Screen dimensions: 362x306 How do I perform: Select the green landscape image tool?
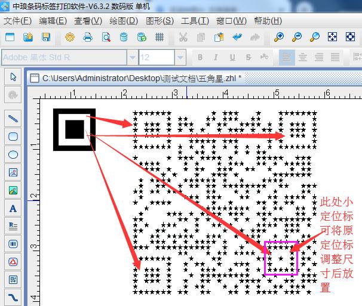(x=13, y=190)
